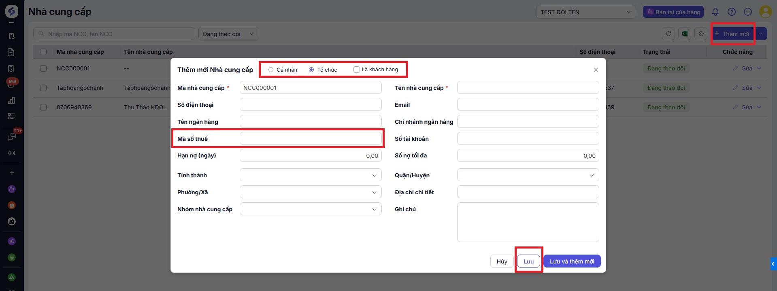Open the help question mark icon

tap(732, 12)
